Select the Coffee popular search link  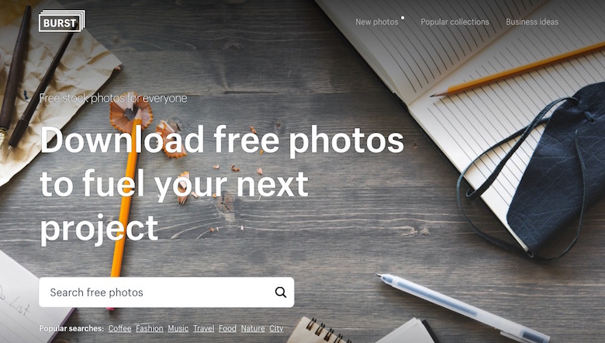click(119, 328)
